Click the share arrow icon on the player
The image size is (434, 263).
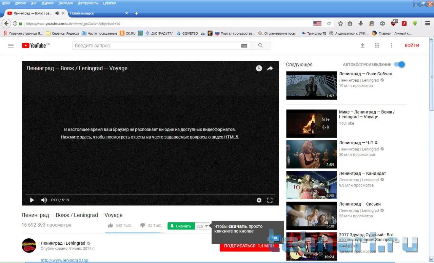point(270,68)
